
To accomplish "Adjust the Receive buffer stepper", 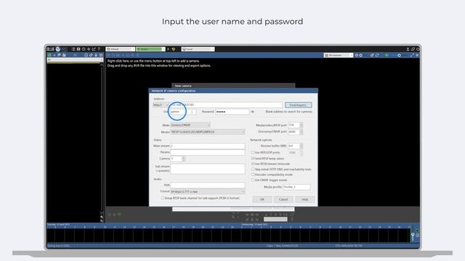I will (x=301, y=146).
